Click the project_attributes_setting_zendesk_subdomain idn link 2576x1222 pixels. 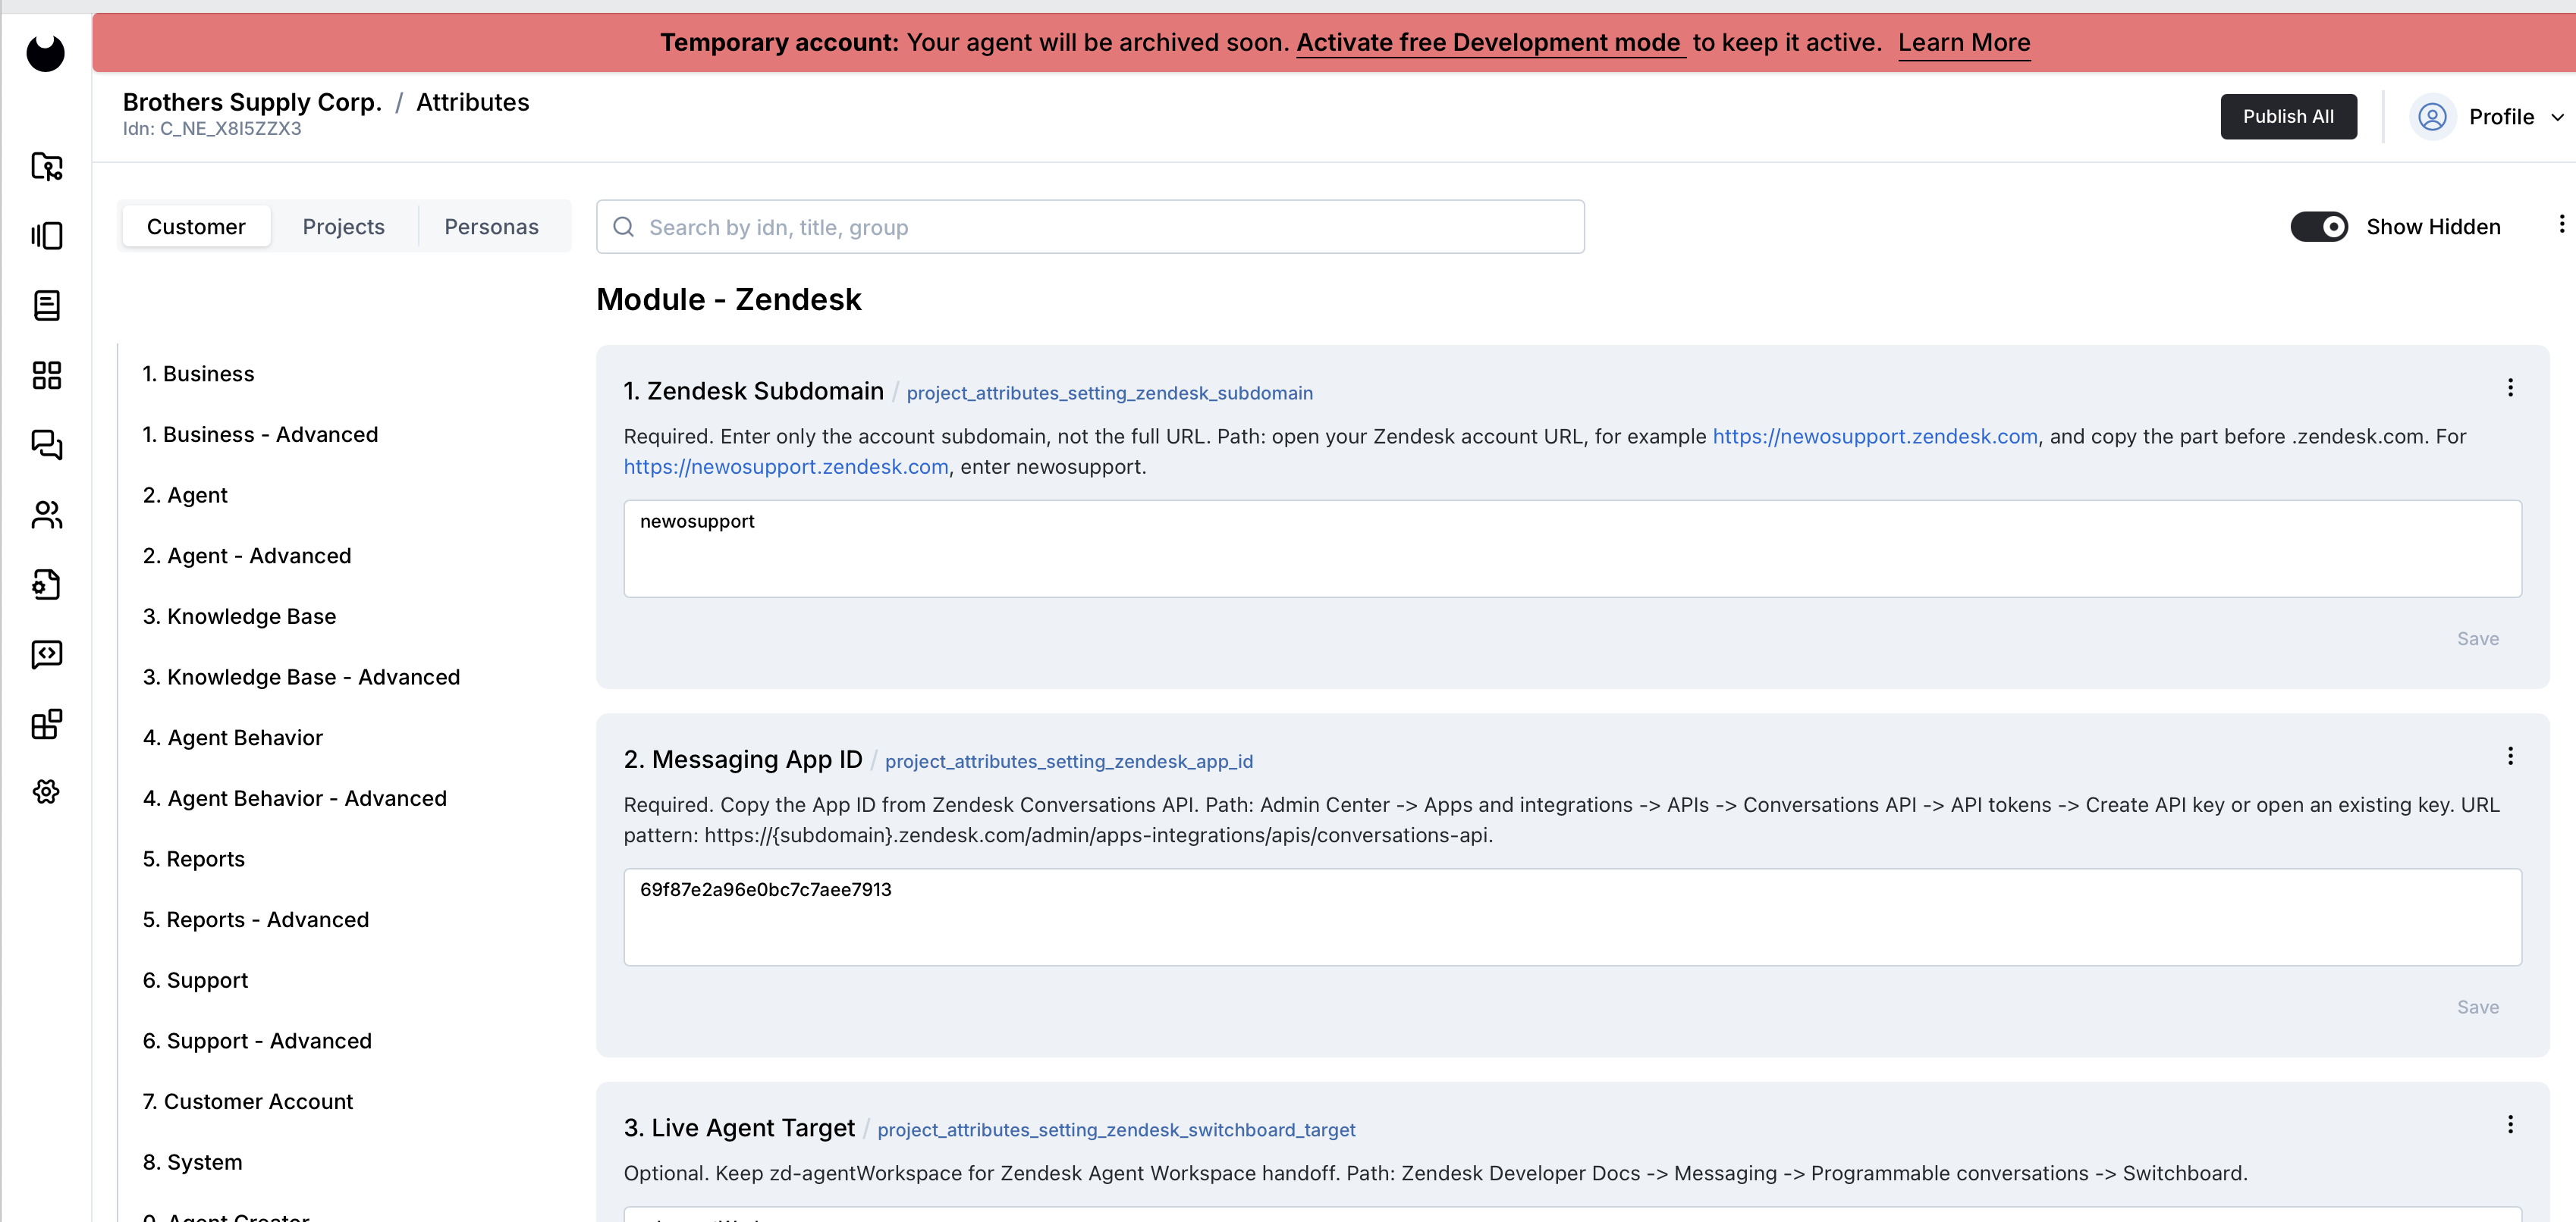tap(1109, 393)
